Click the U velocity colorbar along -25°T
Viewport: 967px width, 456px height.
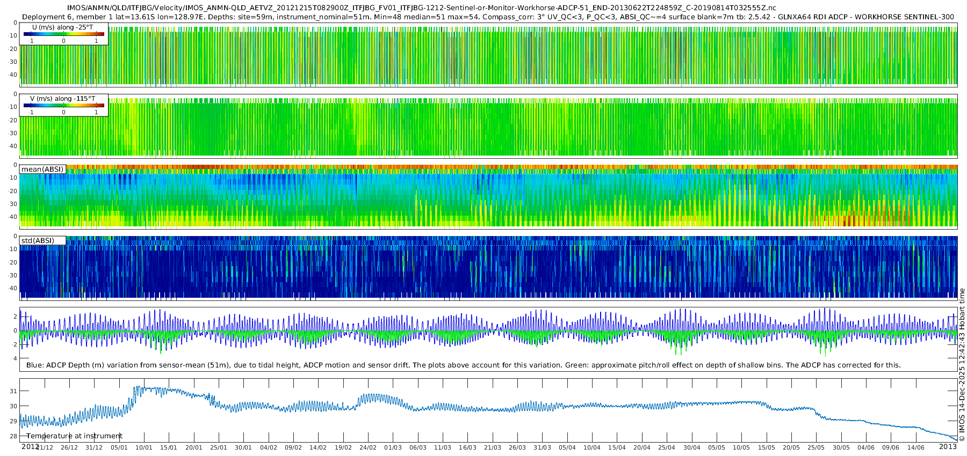[63, 34]
